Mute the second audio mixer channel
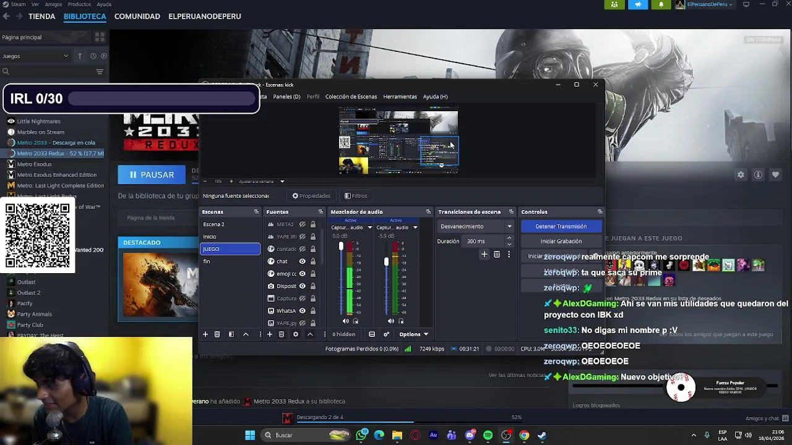The image size is (792, 445). [x=390, y=321]
